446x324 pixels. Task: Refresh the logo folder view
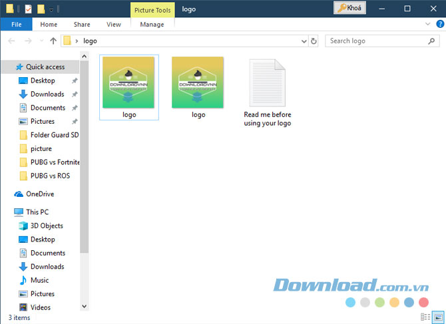[x=314, y=41]
